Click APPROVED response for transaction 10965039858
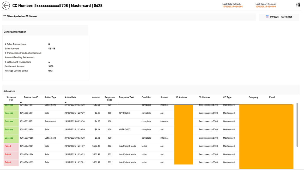The image size is (304, 170). coord(124,130)
